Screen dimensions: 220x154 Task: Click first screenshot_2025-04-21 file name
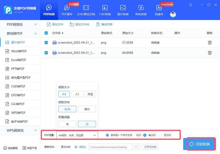coord(76,43)
